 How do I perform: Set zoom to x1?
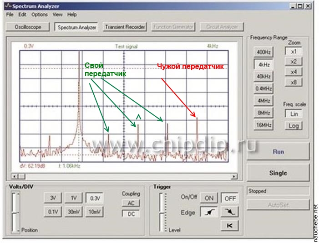point(294,52)
